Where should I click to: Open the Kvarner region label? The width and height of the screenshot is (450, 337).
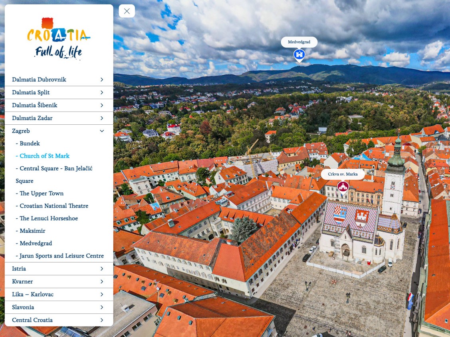coord(22,281)
